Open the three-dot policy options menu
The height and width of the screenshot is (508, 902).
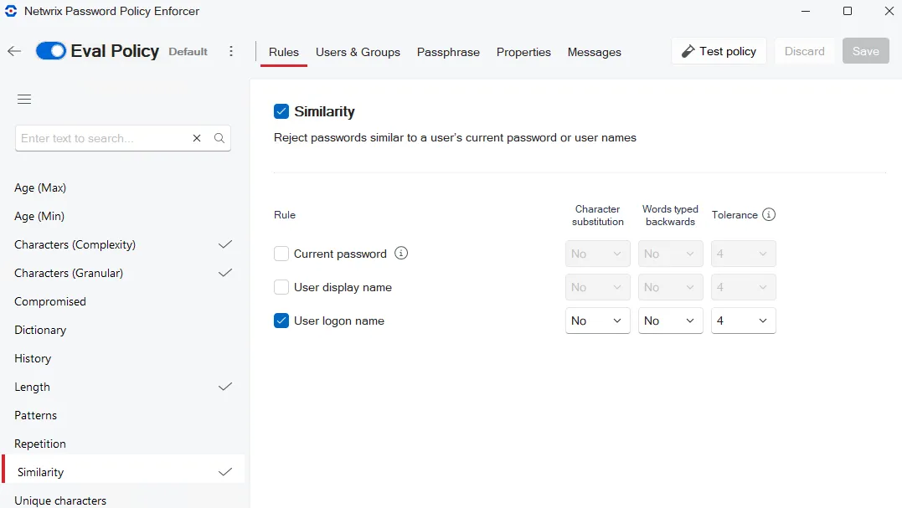[x=231, y=52]
